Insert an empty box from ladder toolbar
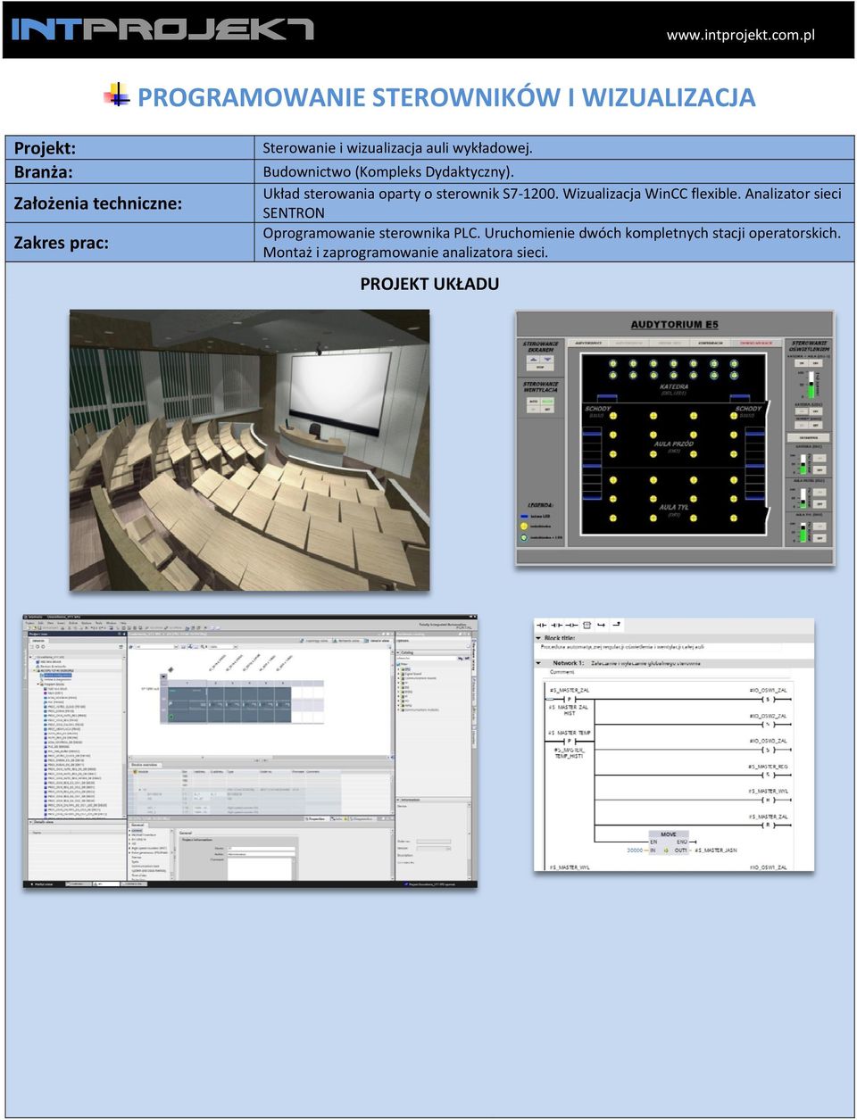The image size is (857, 1120). [x=587, y=626]
